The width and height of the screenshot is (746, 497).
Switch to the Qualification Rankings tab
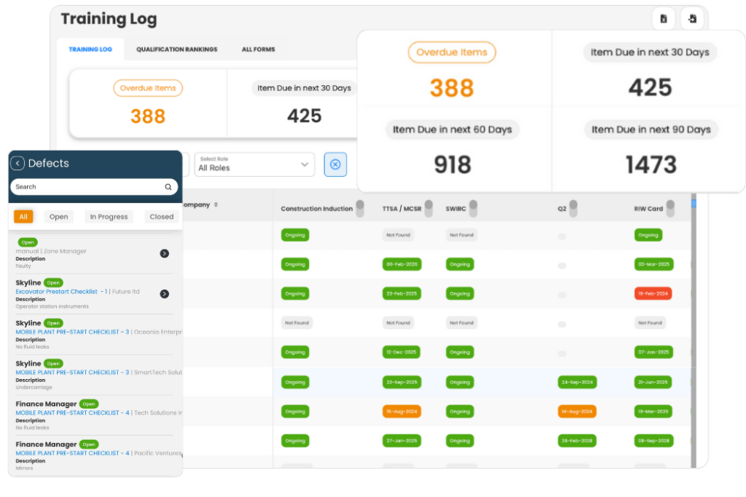coord(177,49)
